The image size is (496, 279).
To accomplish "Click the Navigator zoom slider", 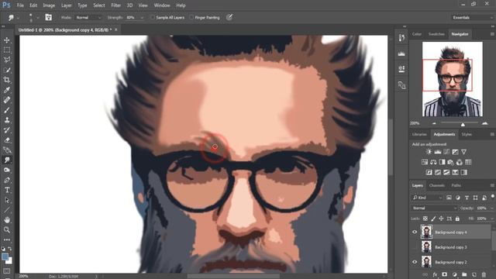I will 463,123.
